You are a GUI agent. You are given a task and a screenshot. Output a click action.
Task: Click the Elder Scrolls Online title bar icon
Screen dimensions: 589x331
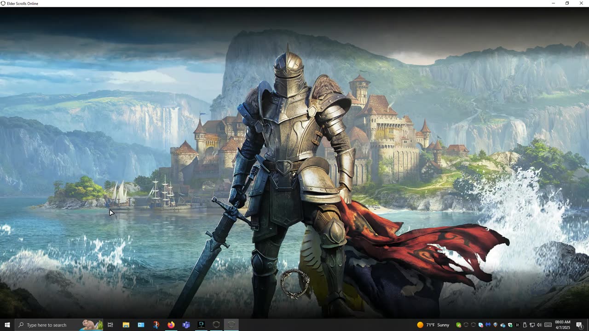(3, 3)
